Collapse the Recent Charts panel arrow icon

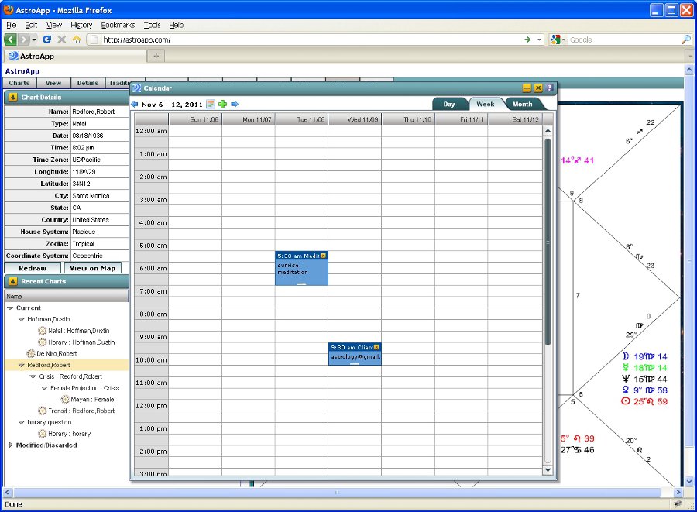[12, 281]
